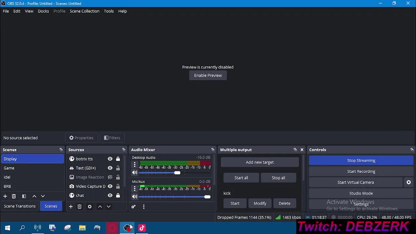
Task: Click Enable Preview button
Action: pos(208,75)
